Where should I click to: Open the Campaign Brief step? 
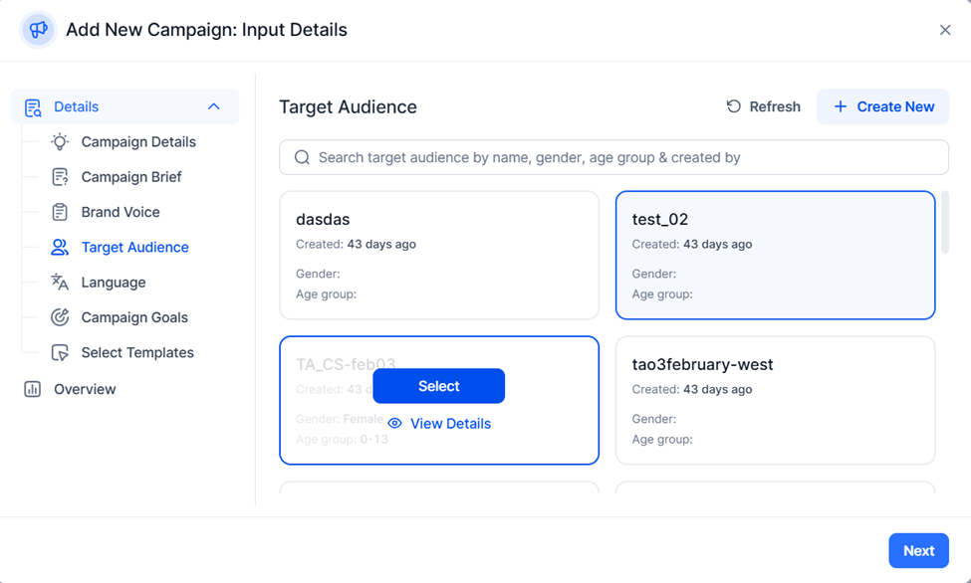(131, 177)
